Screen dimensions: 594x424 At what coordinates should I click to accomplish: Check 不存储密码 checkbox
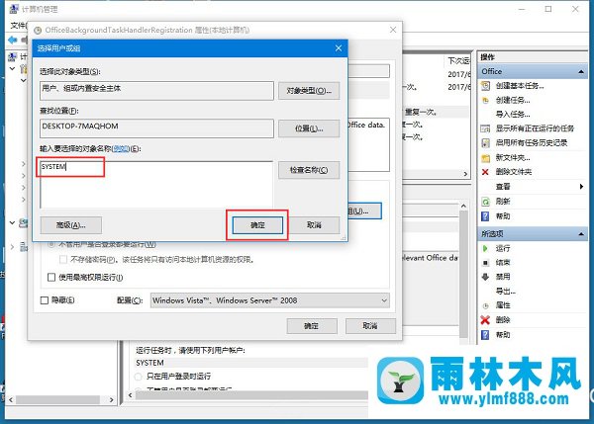tap(63, 260)
